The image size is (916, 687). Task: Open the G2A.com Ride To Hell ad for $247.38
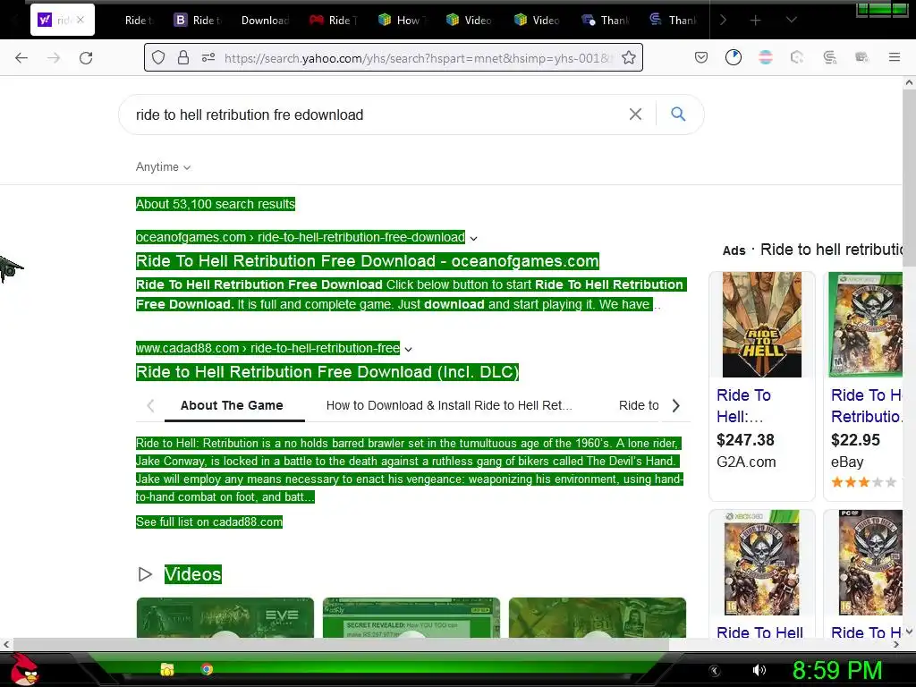coord(762,386)
